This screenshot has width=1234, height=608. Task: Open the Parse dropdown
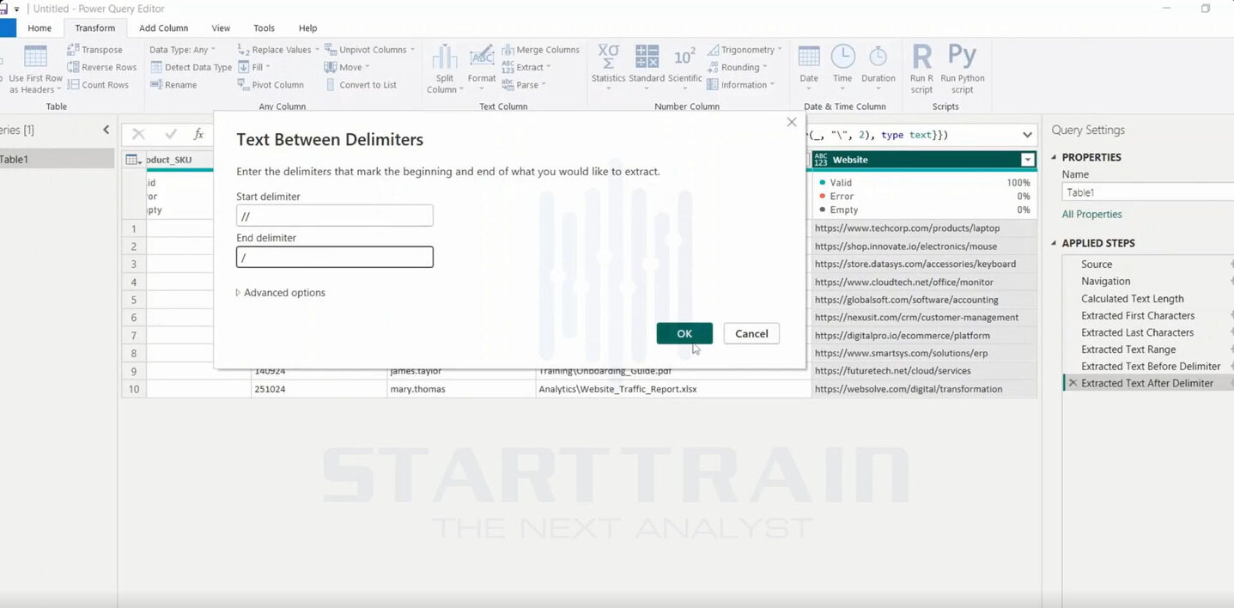point(523,85)
